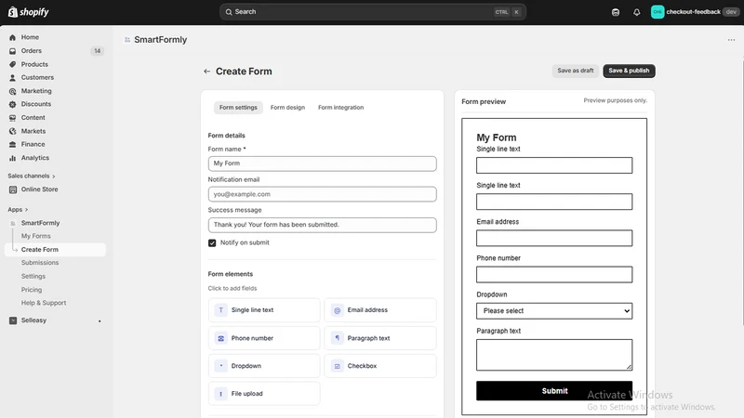Switch to the Form settings tab
This screenshot has height=418, width=744.
tap(238, 108)
